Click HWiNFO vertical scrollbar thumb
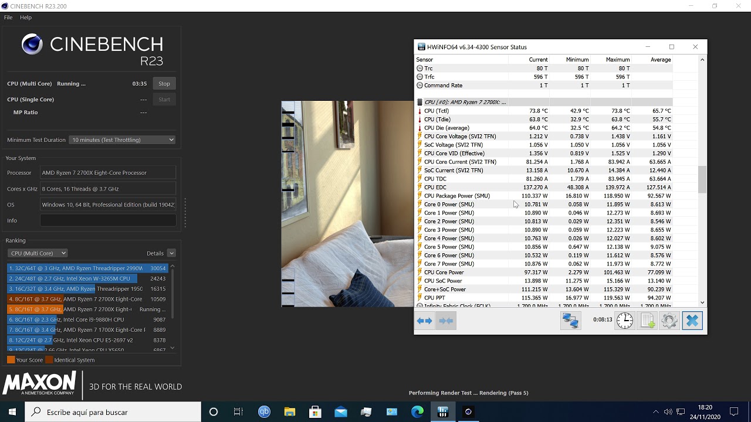Image resolution: width=751 pixels, height=422 pixels. tap(702, 179)
